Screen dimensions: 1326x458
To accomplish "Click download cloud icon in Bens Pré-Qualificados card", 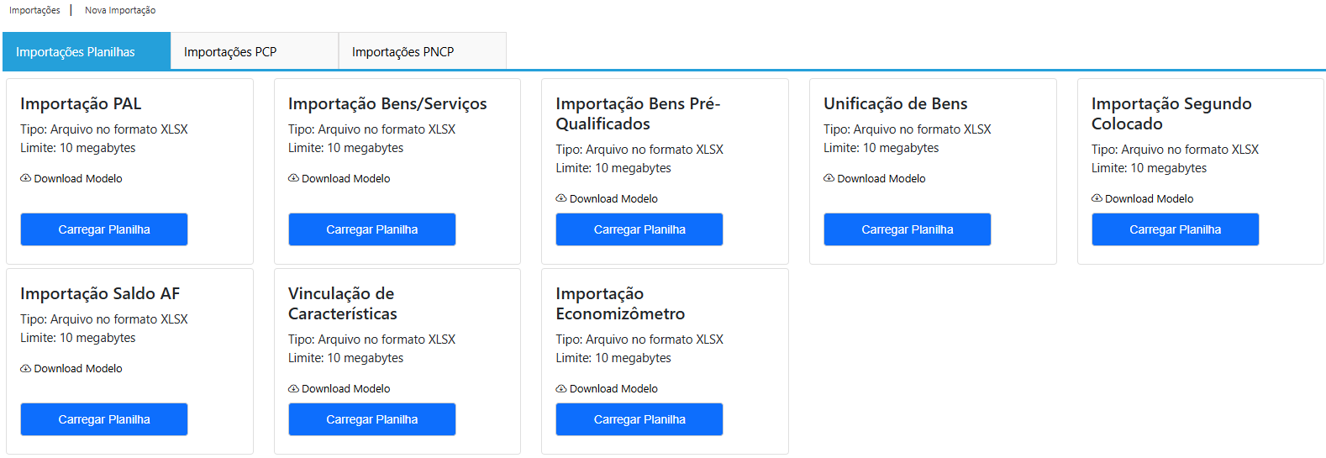I will (561, 198).
